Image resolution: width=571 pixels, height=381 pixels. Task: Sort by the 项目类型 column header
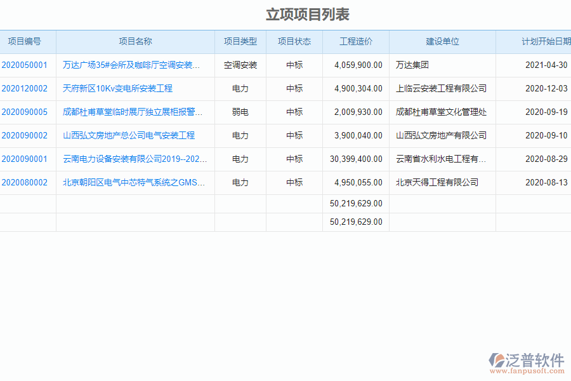click(240, 41)
